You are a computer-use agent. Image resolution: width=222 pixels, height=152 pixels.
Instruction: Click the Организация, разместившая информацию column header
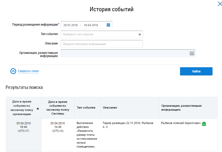tap(181, 108)
